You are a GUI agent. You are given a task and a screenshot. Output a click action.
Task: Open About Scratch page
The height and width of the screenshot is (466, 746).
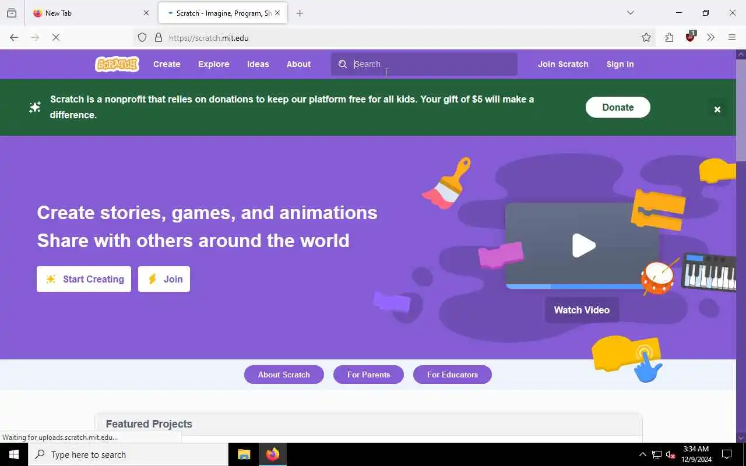pos(284,375)
